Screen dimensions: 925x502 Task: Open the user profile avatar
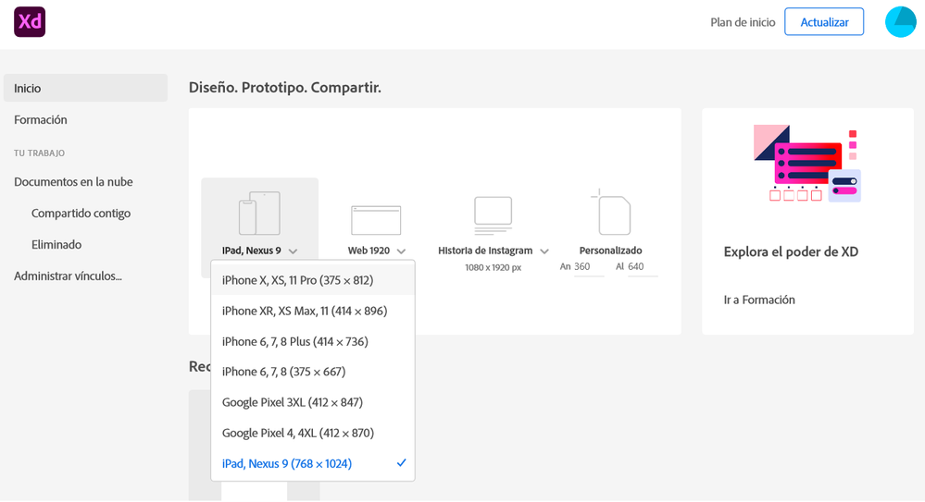tap(900, 21)
